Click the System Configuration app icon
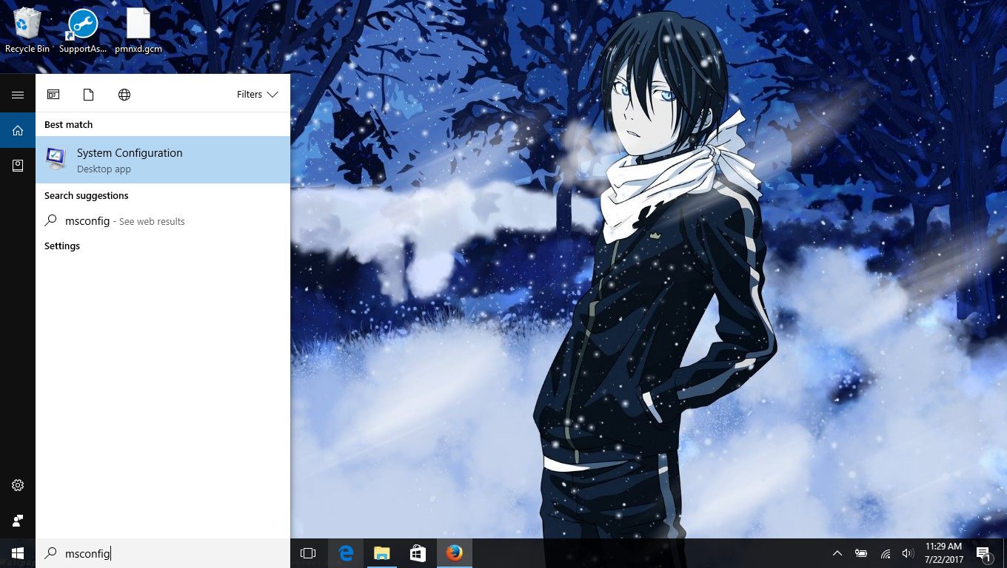The width and height of the screenshot is (1007, 568). [x=56, y=159]
